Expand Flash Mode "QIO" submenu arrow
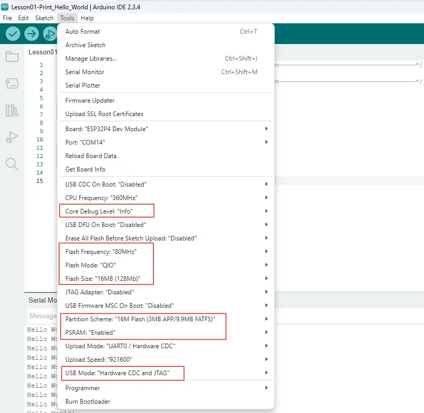The height and width of the screenshot is (413, 424). [x=266, y=265]
